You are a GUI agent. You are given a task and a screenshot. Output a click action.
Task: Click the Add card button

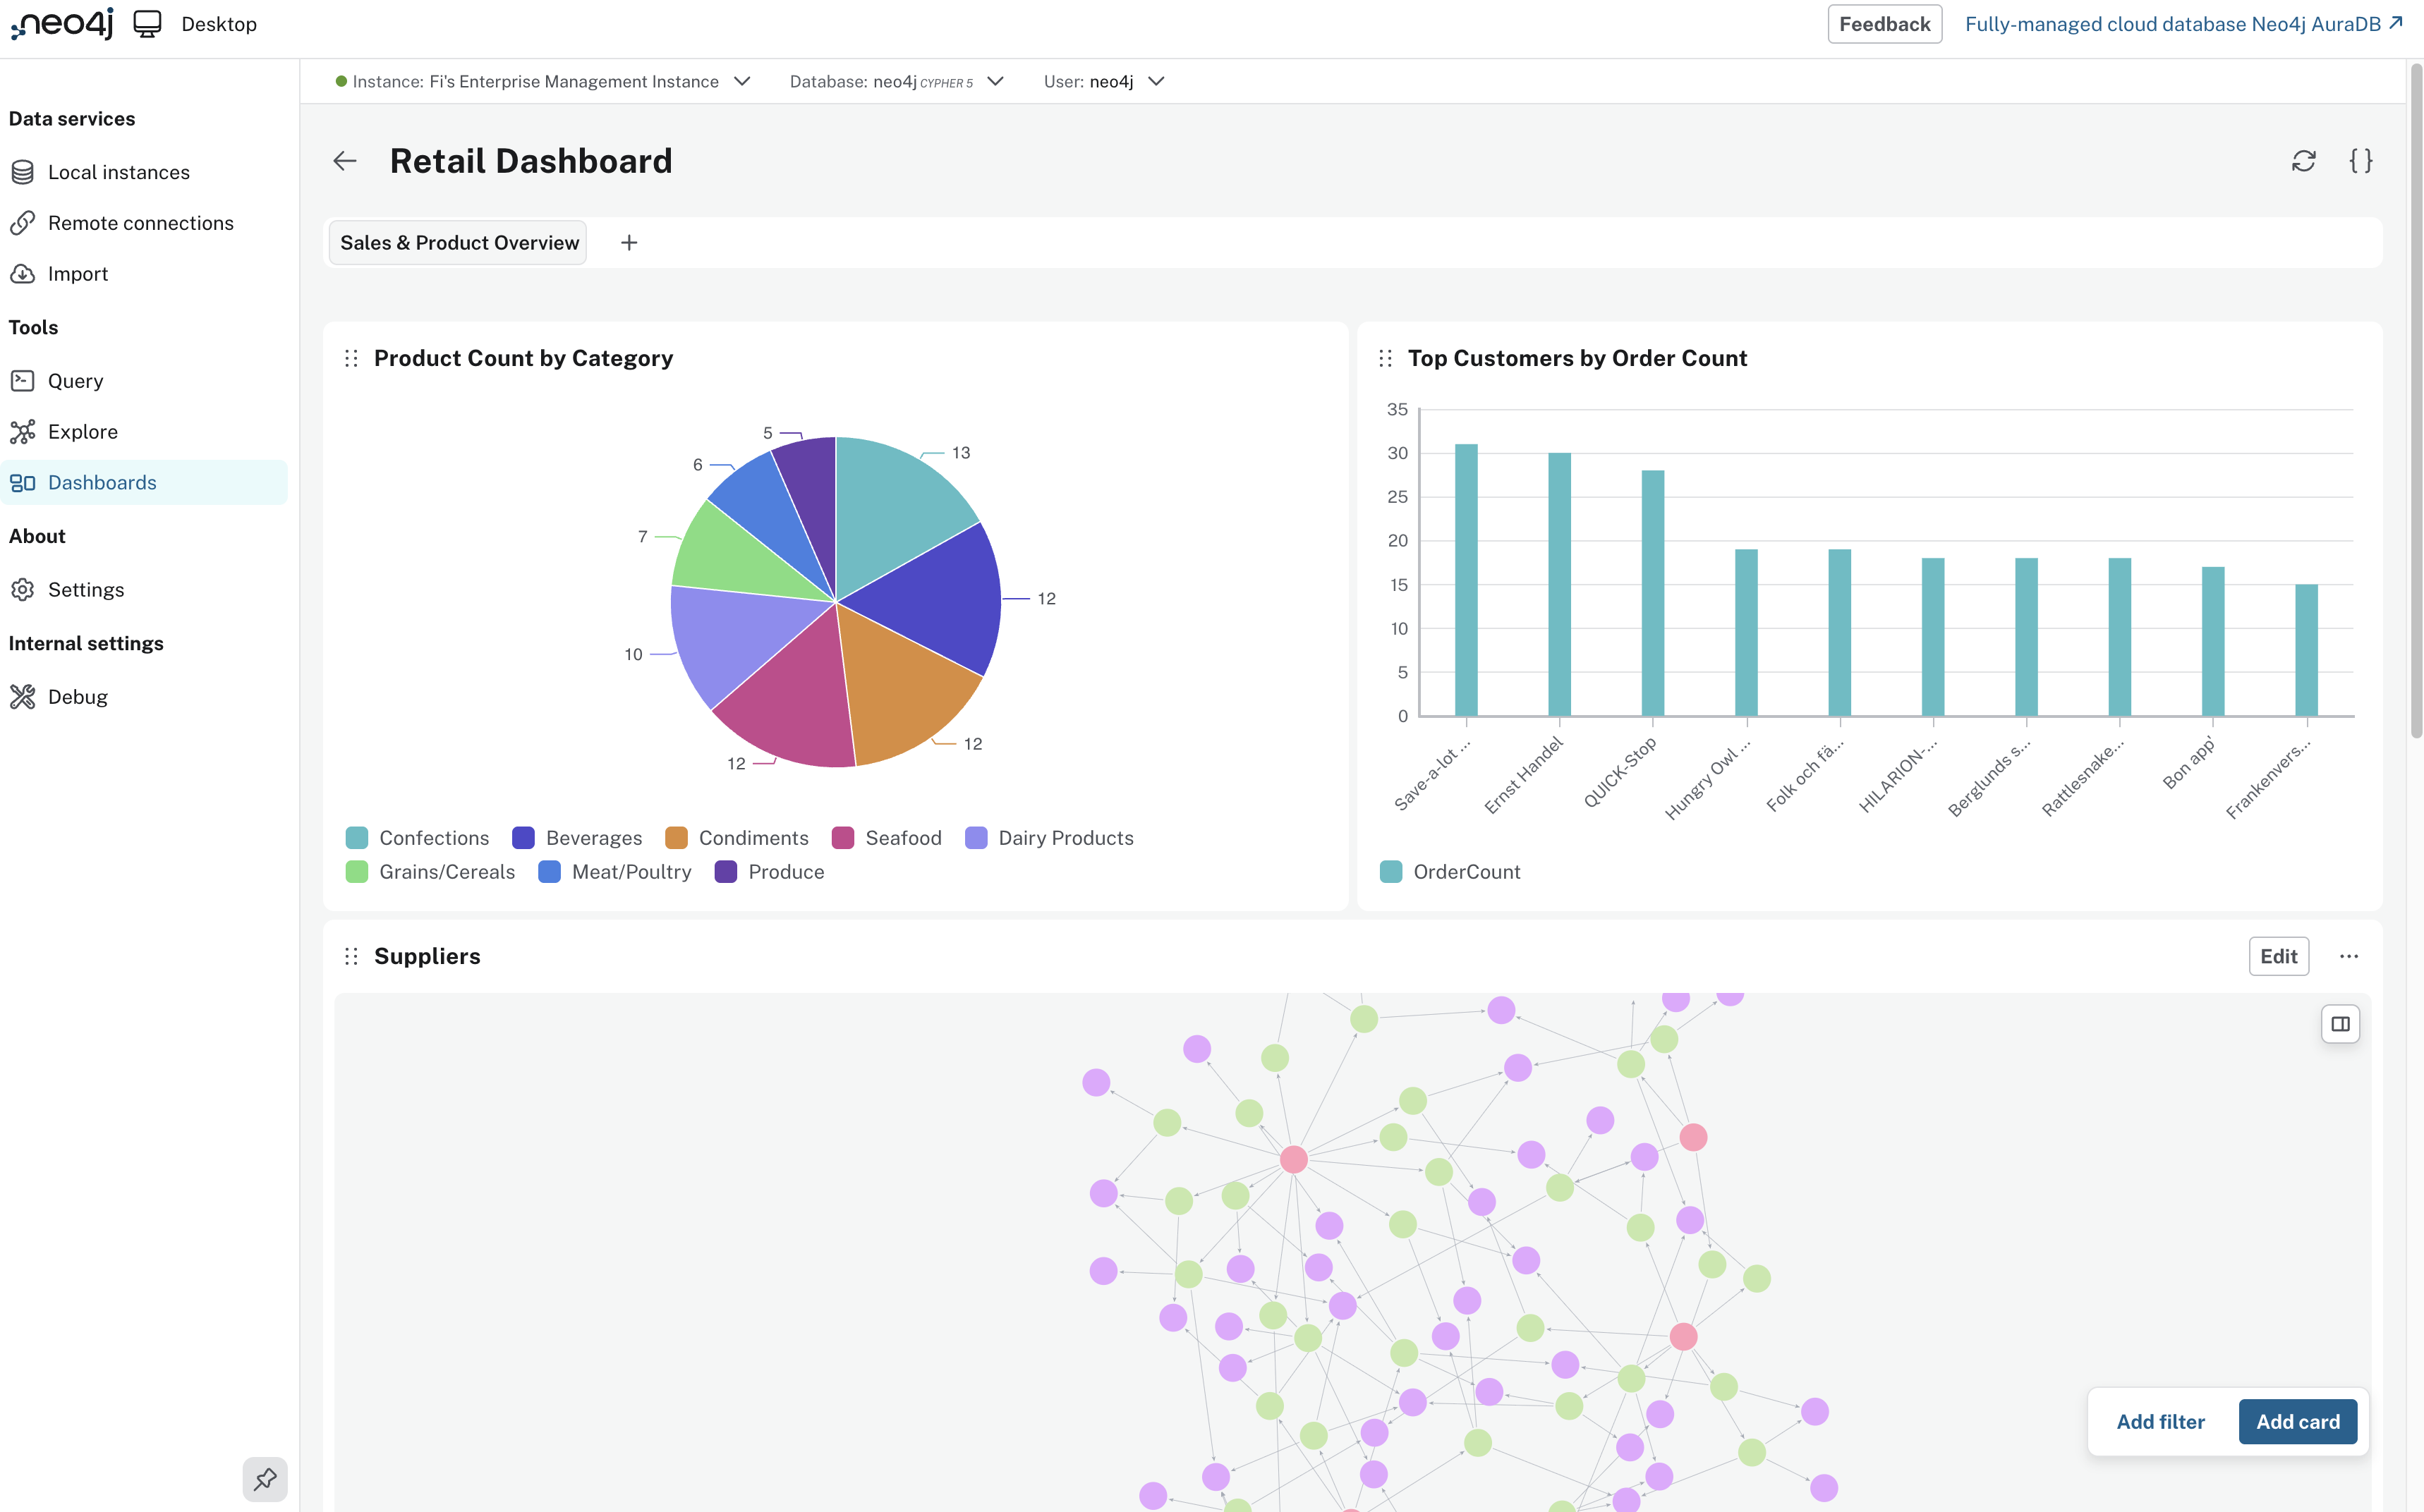click(2297, 1421)
